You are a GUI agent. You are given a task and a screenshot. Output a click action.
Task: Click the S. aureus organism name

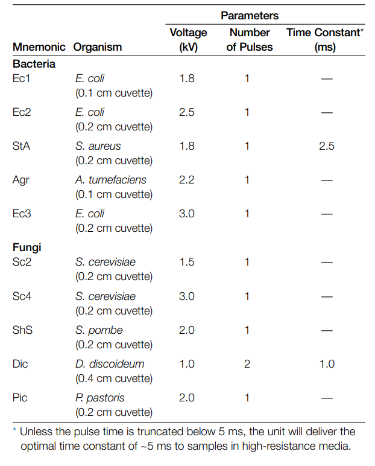tap(98, 146)
